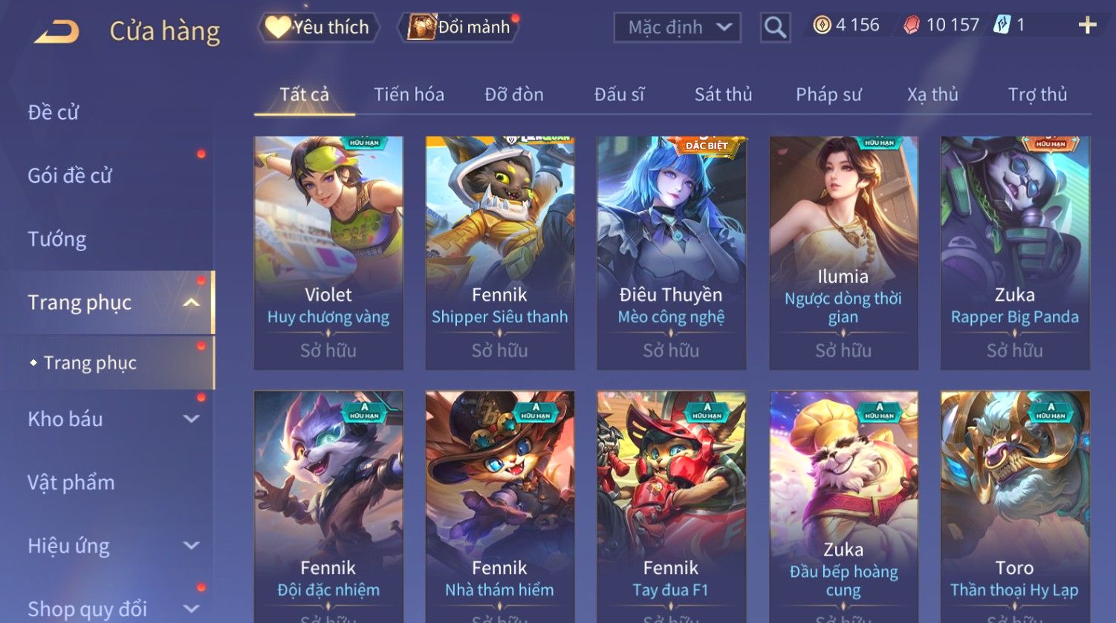
Task: Open Yêu thích heart favorites
Action: pyautogui.click(x=318, y=27)
